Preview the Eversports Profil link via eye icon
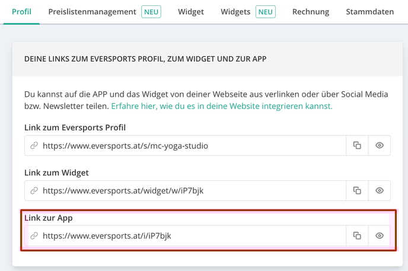 pyautogui.click(x=380, y=145)
